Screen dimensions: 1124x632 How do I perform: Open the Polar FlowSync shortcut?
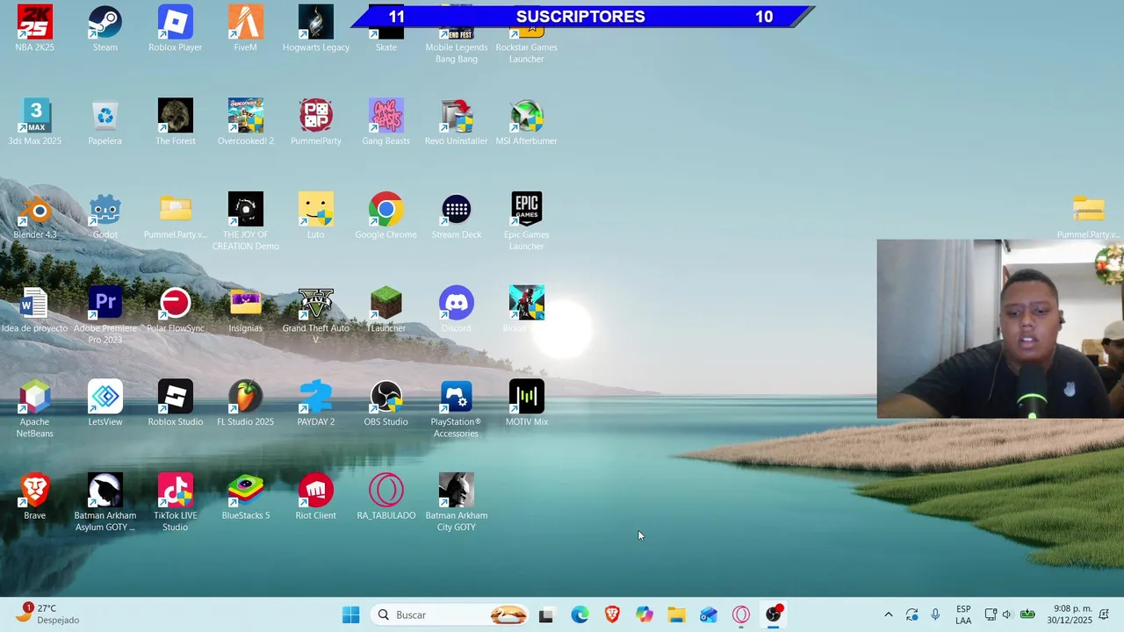[176, 304]
